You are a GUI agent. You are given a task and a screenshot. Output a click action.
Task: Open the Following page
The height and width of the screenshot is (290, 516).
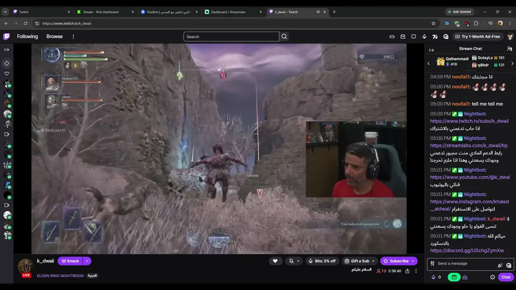[27, 37]
